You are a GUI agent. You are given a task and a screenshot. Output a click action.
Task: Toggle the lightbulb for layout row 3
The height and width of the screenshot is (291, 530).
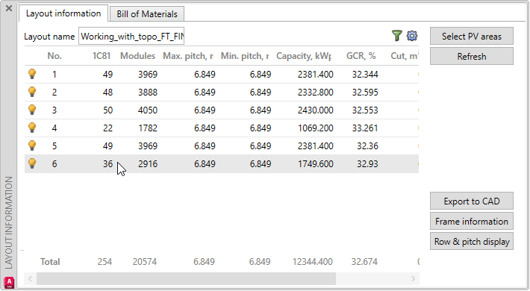[32, 110]
